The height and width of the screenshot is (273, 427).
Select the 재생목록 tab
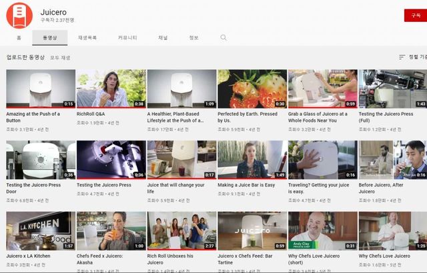click(x=87, y=38)
